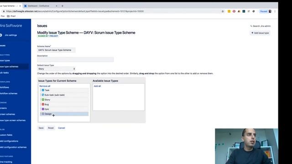Click the Add all link
Viewport: 292px width, 164px height.
pos(97,86)
